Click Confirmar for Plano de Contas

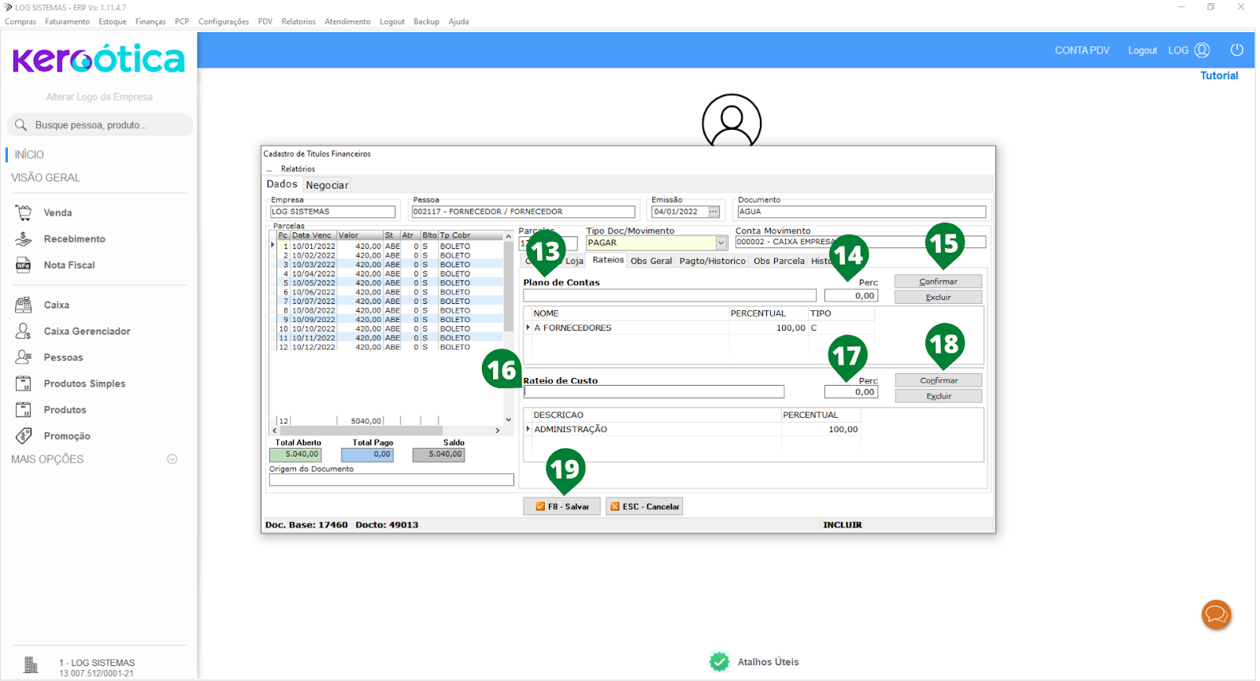click(x=938, y=281)
